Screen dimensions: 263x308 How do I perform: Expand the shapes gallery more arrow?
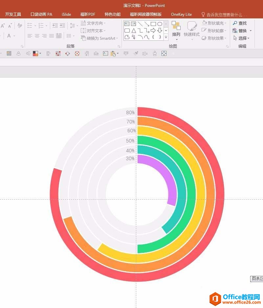(166, 37)
